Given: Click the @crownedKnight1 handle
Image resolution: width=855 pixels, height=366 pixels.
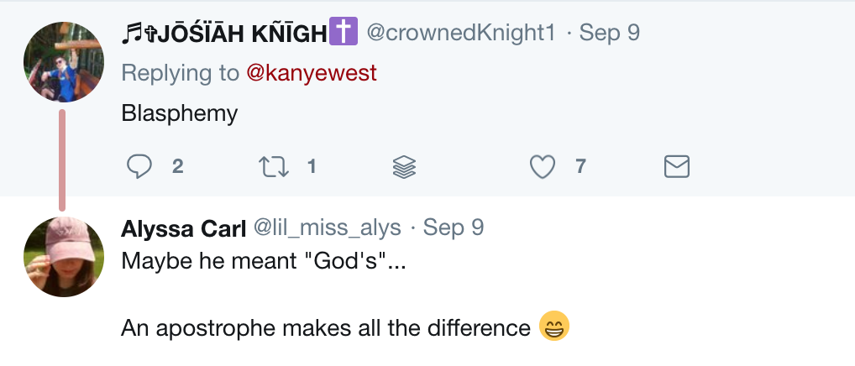Looking at the screenshot, I should (461, 33).
